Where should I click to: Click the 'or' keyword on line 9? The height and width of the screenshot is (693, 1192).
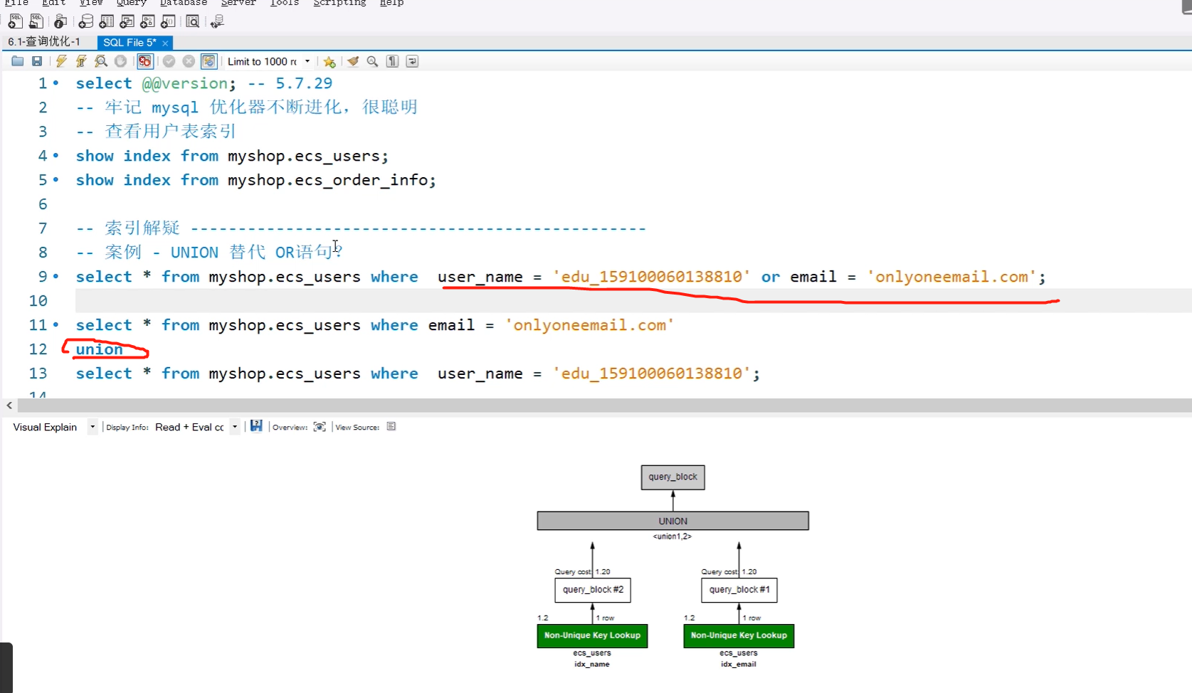771,277
